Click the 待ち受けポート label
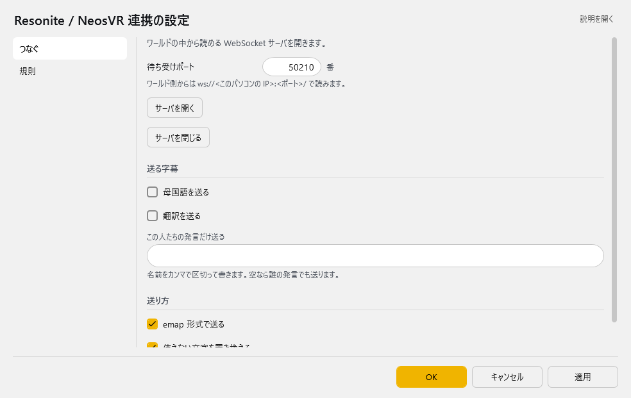This screenshot has width=631, height=398. 171,67
